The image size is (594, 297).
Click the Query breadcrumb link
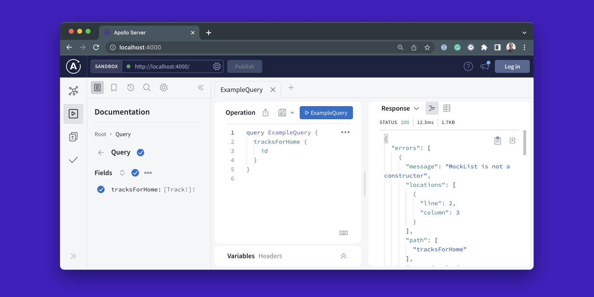[123, 134]
